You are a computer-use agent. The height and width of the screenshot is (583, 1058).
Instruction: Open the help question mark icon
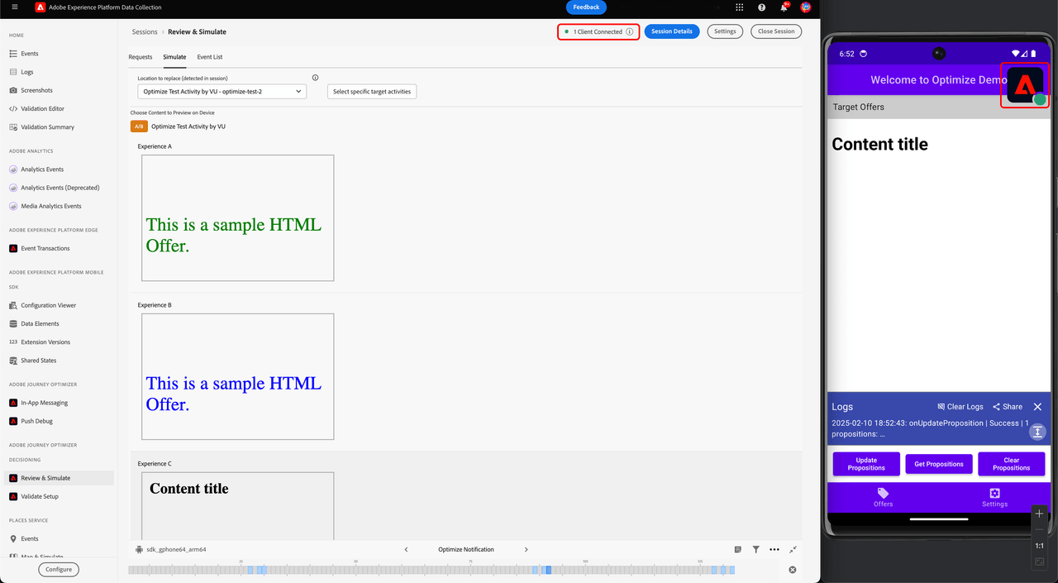click(x=761, y=7)
